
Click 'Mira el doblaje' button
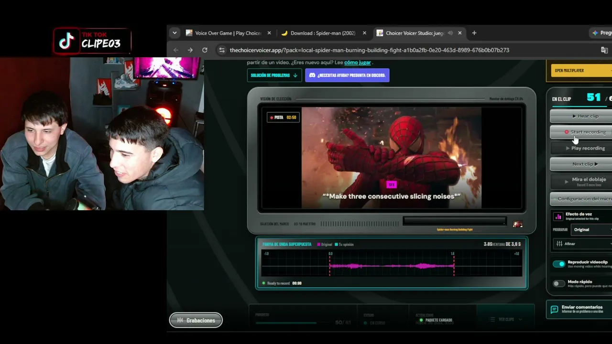(581, 181)
